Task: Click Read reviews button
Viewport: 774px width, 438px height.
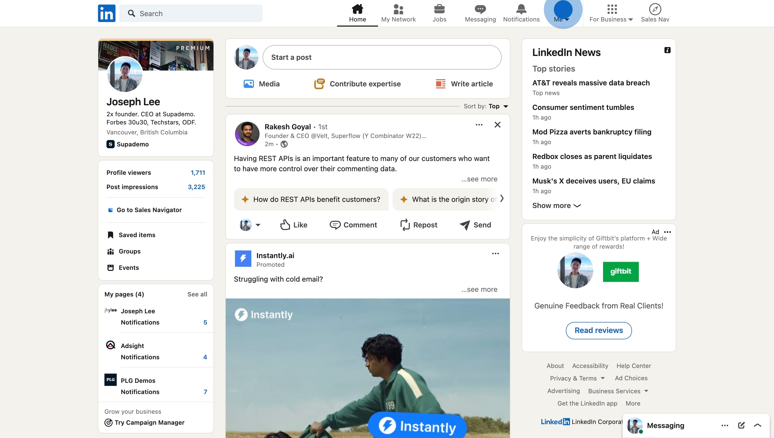Action: (x=599, y=330)
